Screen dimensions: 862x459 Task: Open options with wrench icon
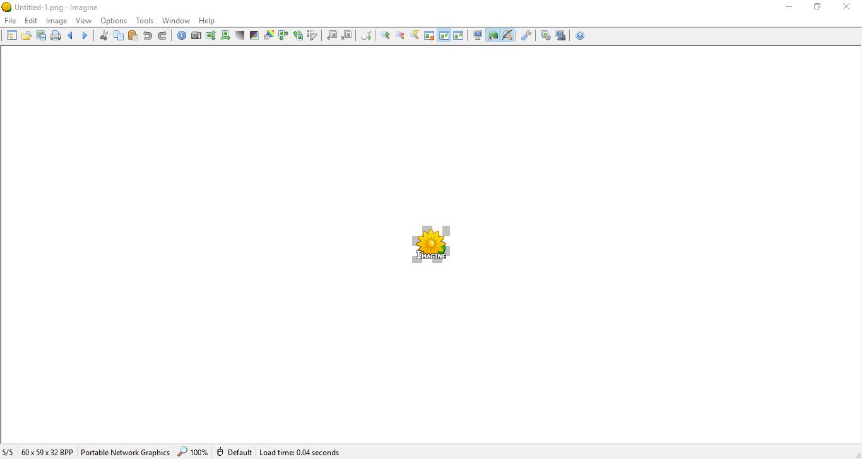click(x=526, y=36)
